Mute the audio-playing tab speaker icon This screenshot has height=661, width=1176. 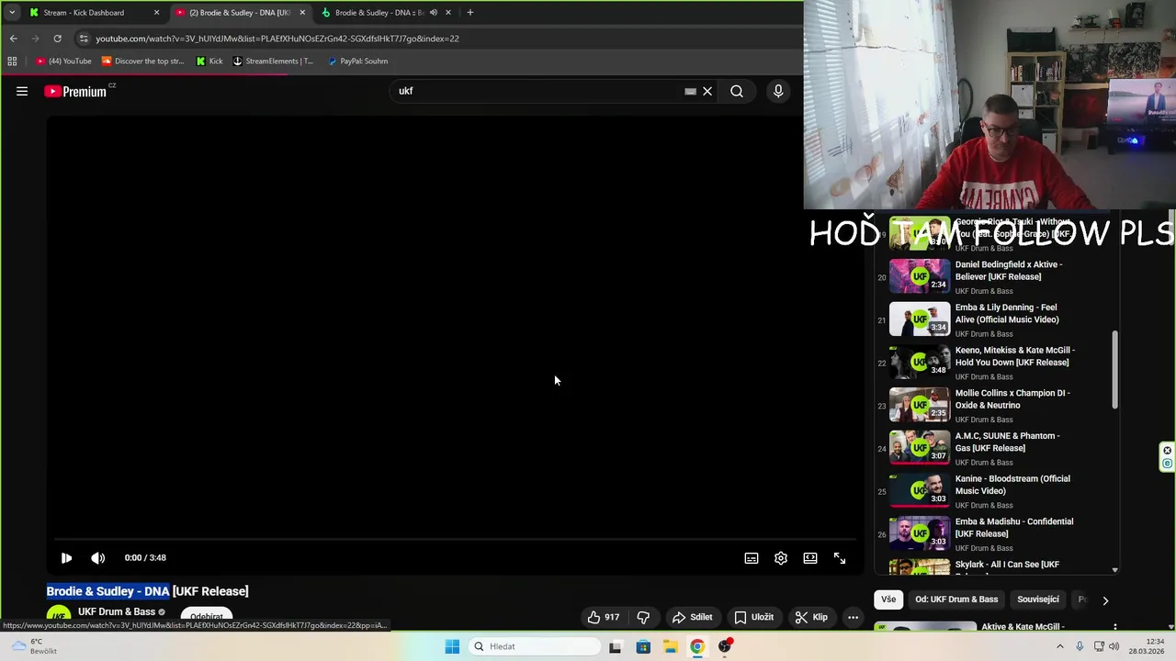(x=434, y=13)
